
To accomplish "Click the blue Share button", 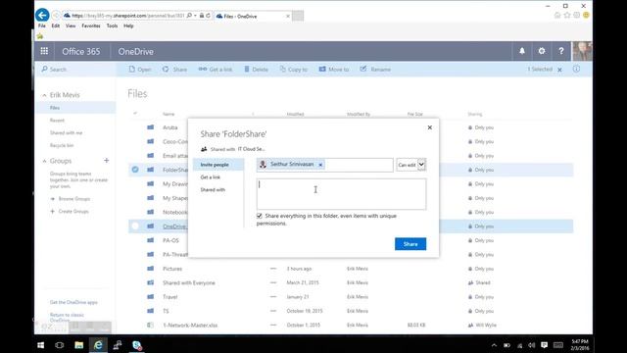I will coord(410,244).
